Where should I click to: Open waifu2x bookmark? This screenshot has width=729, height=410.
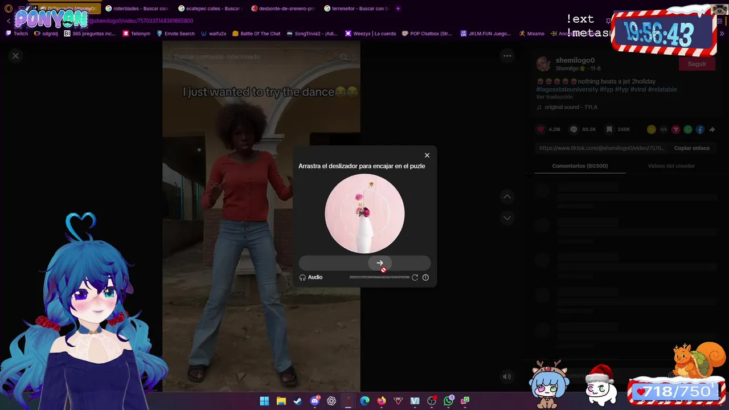pos(214,34)
